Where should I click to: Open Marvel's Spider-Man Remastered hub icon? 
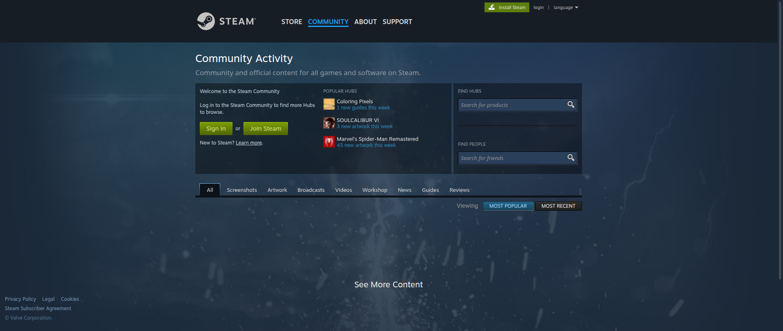click(329, 142)
